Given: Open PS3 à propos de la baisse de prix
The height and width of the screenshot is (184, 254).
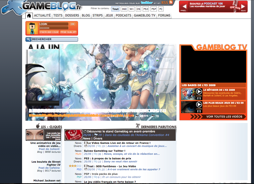Looking at the screenshot, I should tap(108, 158).
